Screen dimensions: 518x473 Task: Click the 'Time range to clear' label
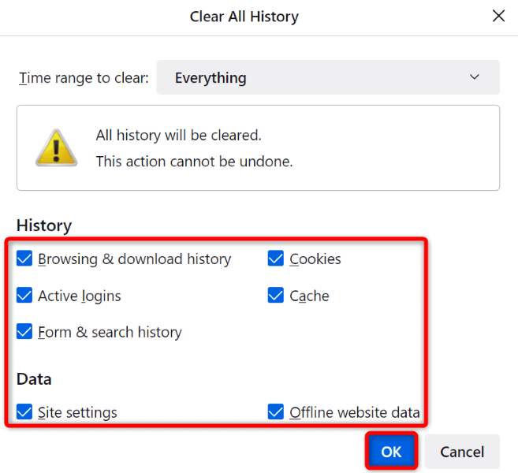click(83, 77)
